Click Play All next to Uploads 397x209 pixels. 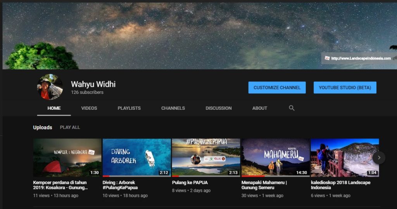(70, 127)
